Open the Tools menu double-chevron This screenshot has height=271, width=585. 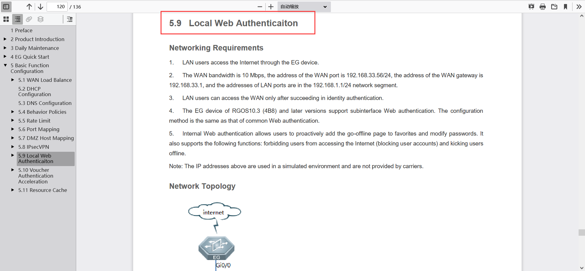coord(579,6)
